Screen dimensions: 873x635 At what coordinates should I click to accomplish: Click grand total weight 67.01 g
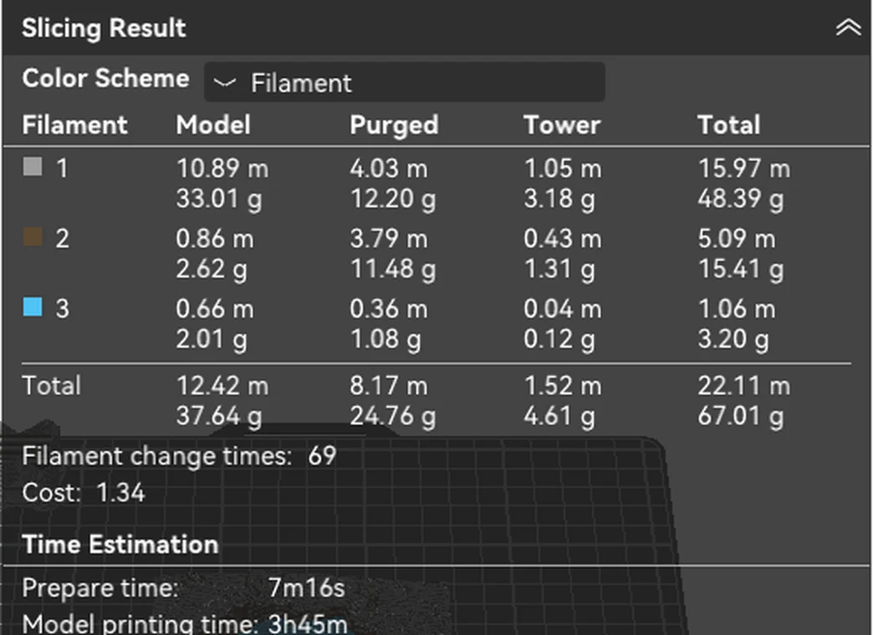pyautogui.click(x=741, y=416)
